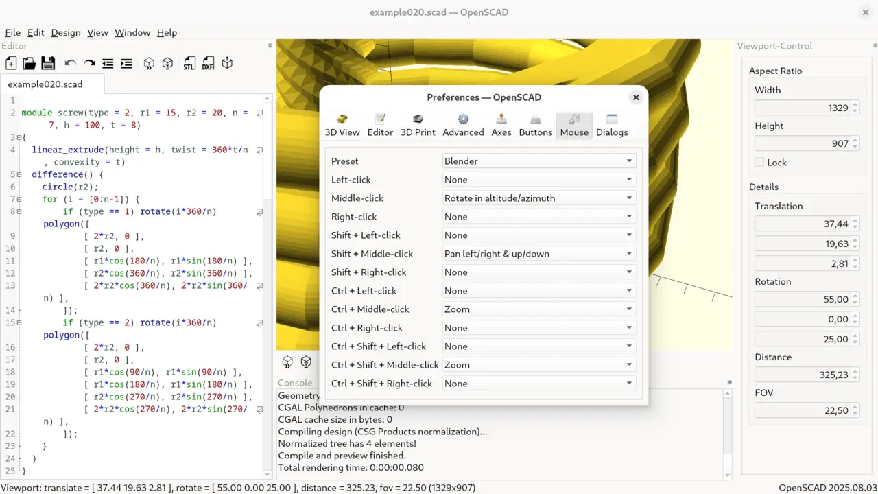Collapse the fold marker at line 15
Image resolution: width=878 pixels, height=494 pixels.
(19, 322)
